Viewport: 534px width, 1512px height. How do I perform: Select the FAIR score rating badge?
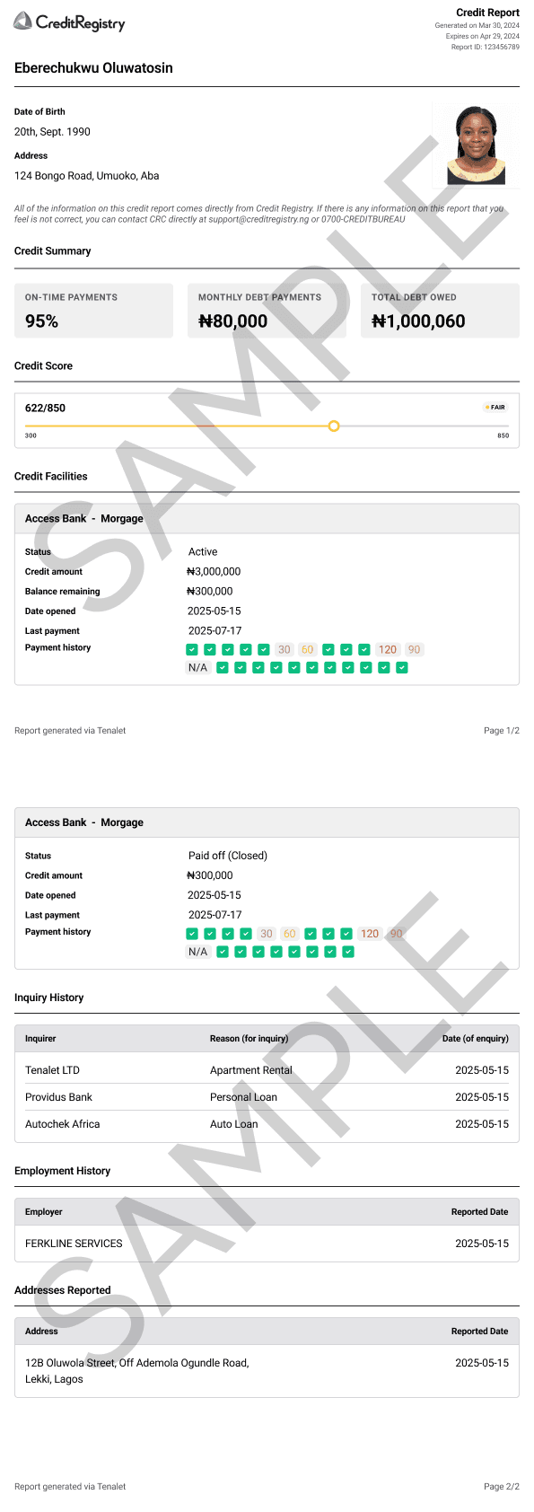495,408
